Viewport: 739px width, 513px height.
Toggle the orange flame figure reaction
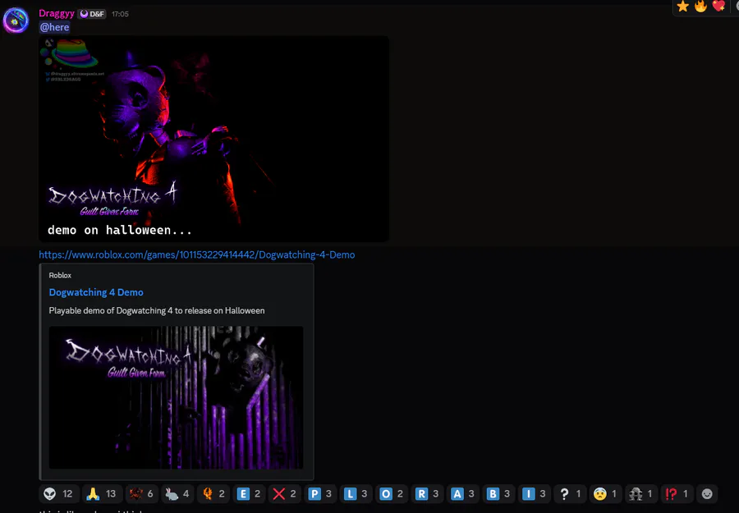point(213,493)
